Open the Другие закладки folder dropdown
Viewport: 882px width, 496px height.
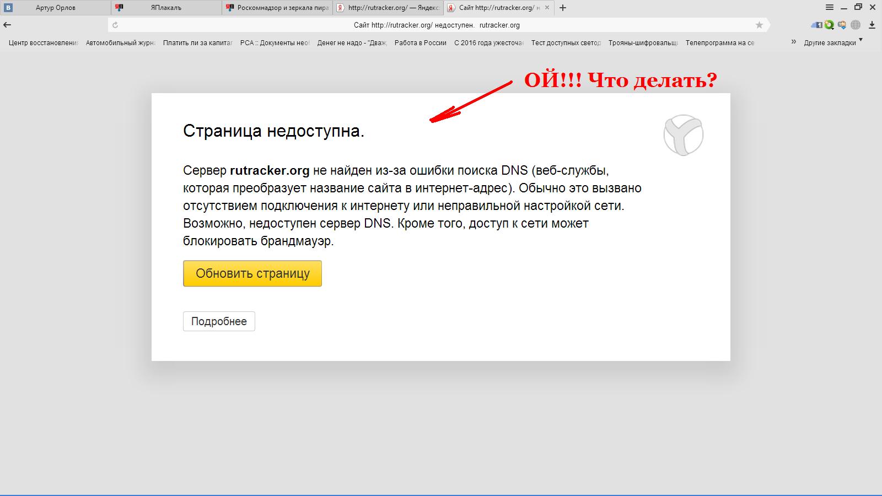tap(832, 42)
